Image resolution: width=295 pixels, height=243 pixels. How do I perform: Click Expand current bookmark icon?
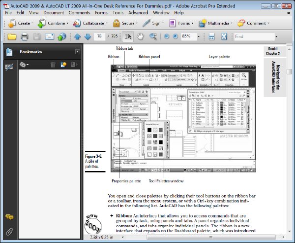coord(74,65)
